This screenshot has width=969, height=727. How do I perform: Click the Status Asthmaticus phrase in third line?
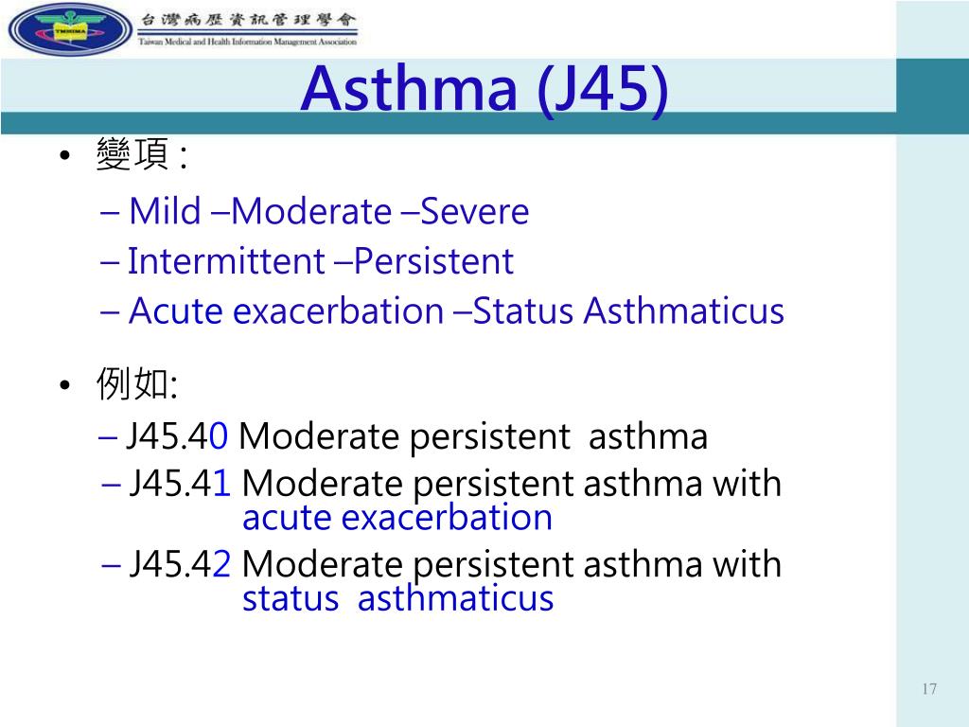click(x=628, y=310)
